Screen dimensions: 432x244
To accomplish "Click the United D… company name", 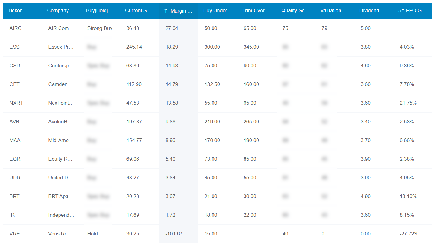I will point(61,178).
